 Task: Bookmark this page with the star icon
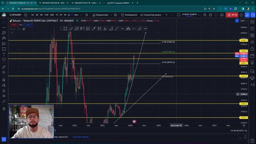coord(214,9)
